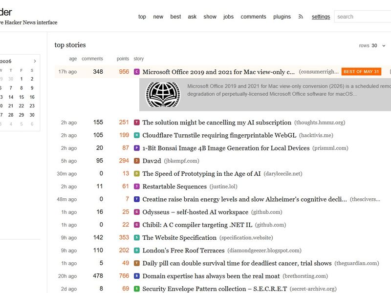Open the Chibil C compiler story
391x293 pixels.
(x=197, y=225)
